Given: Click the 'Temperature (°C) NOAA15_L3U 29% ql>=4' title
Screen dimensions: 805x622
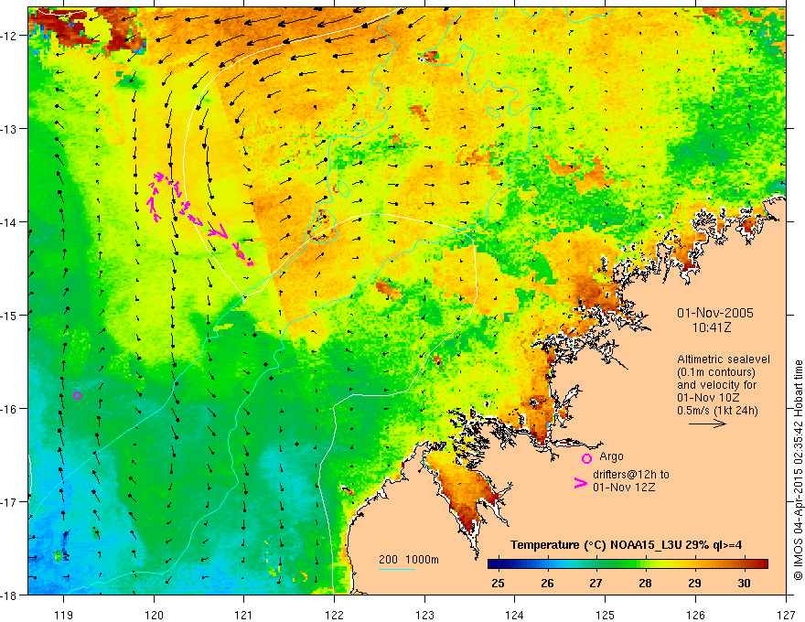Looking at the screenshot, I should click(x=626, y=545).
